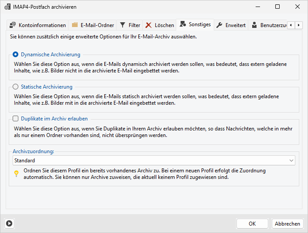Click the Filter funnel icon
The width and height of the screenshot is (308, 233).
pyautogui.click(x=123, y=25)
